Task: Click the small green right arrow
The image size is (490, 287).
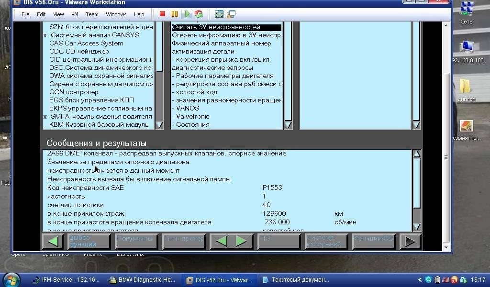Action: click(241, 242)
